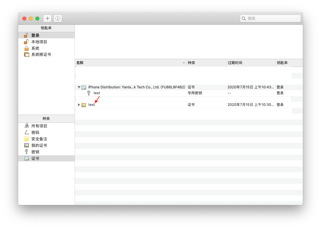Click the certificate icon of the test certificate row
321x229 pixels.
84,105
